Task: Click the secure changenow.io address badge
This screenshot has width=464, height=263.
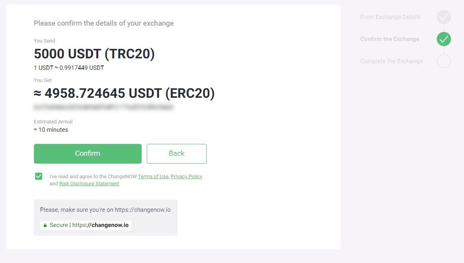Action: 86,225
